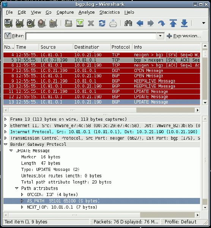Sort packets by the No. column
Image resolution: width=211 pixels, height=228 pixels.
tap(9, 47)
